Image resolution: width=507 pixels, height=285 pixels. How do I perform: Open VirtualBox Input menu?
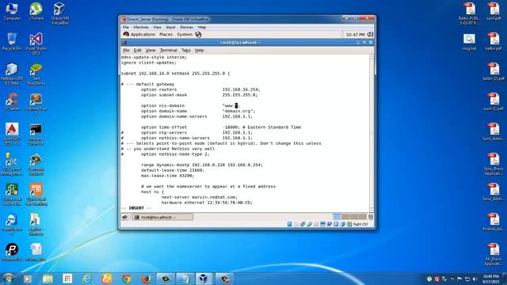(x=171, y=28)
